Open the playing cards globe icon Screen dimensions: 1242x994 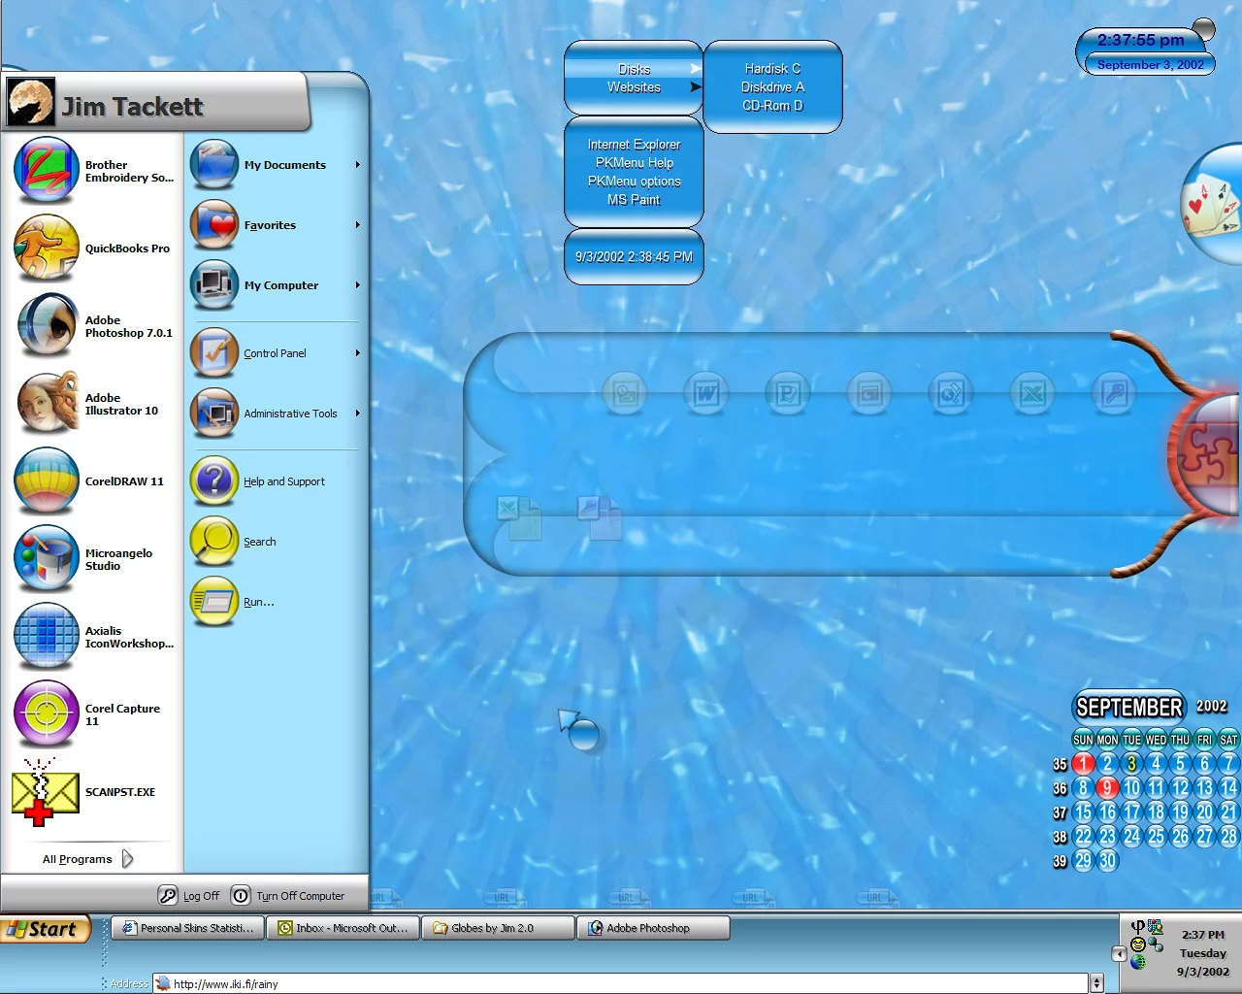(1211, 205)
